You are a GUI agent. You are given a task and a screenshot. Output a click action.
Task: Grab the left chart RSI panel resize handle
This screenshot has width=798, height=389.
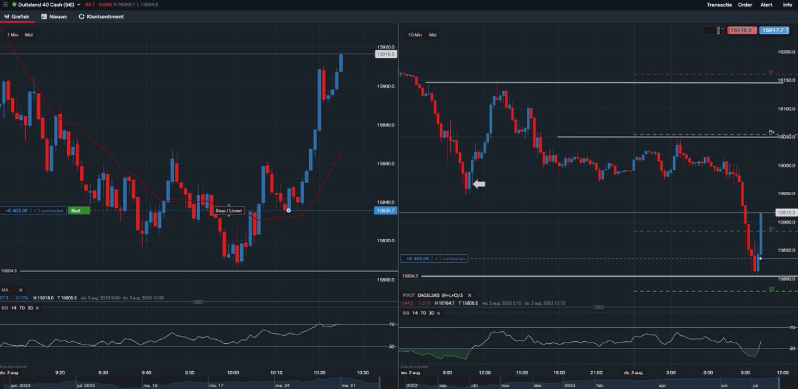point(198,301)
